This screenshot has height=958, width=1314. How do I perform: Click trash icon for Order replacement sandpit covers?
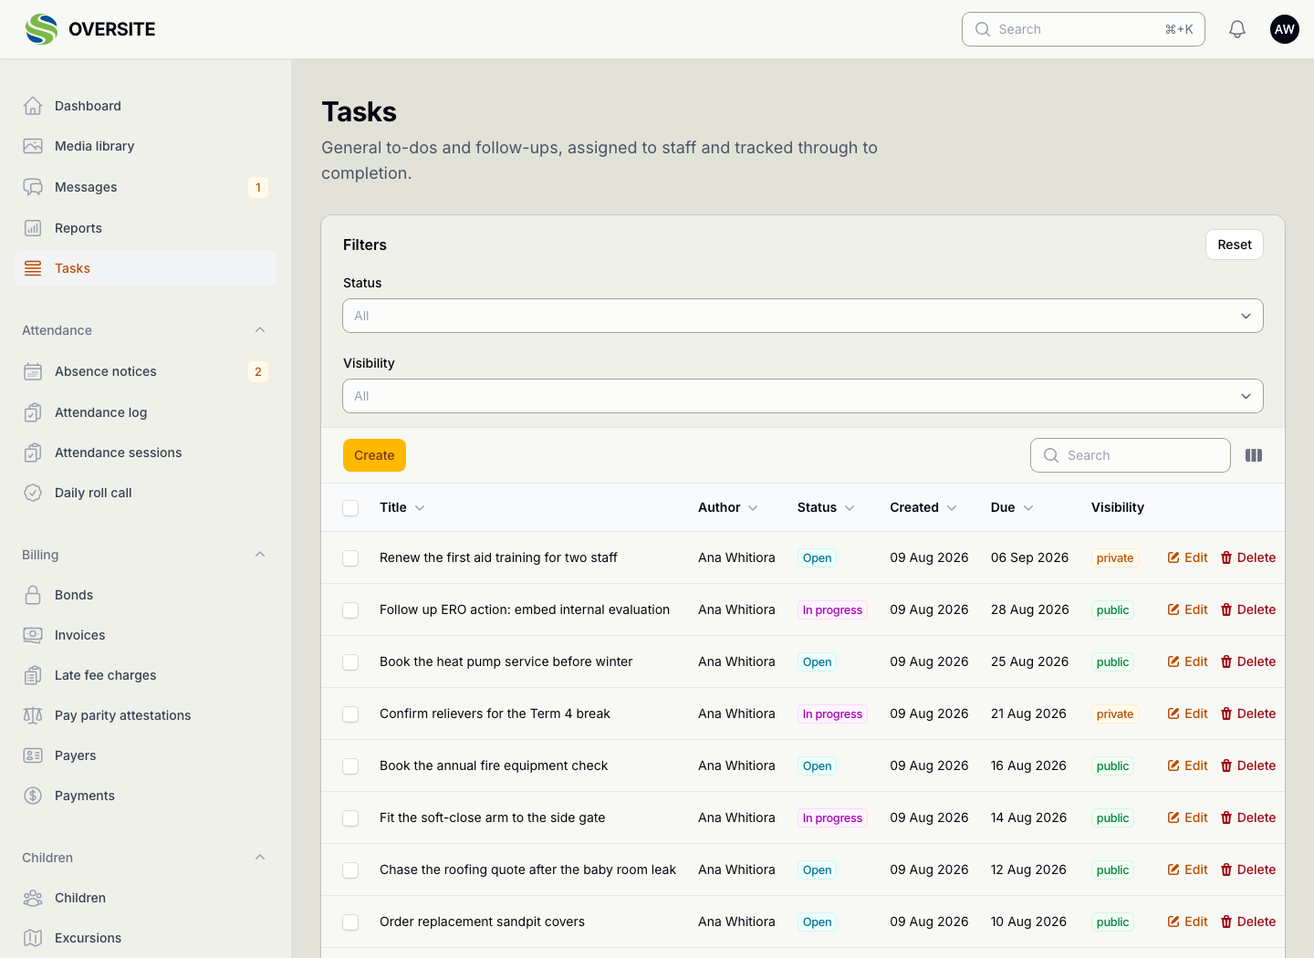[x=1226, y=922]
